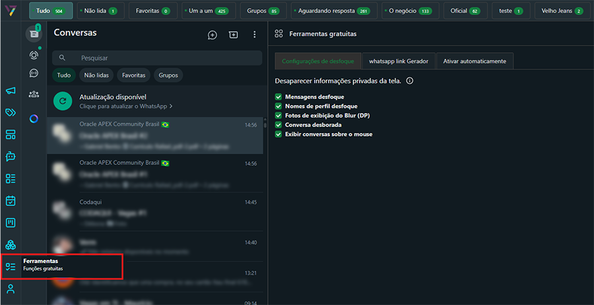Viewport: 594px width, 305px height.
Task: Toggle Nomes de perfil desfoque checkbox
Action: [x=279, y=106]
